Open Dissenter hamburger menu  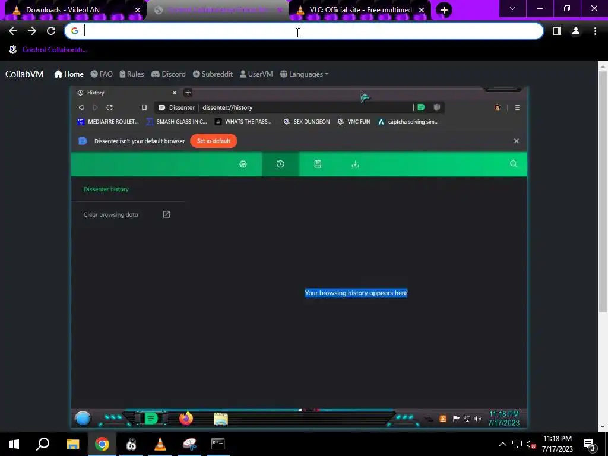(x=517, y=107)
